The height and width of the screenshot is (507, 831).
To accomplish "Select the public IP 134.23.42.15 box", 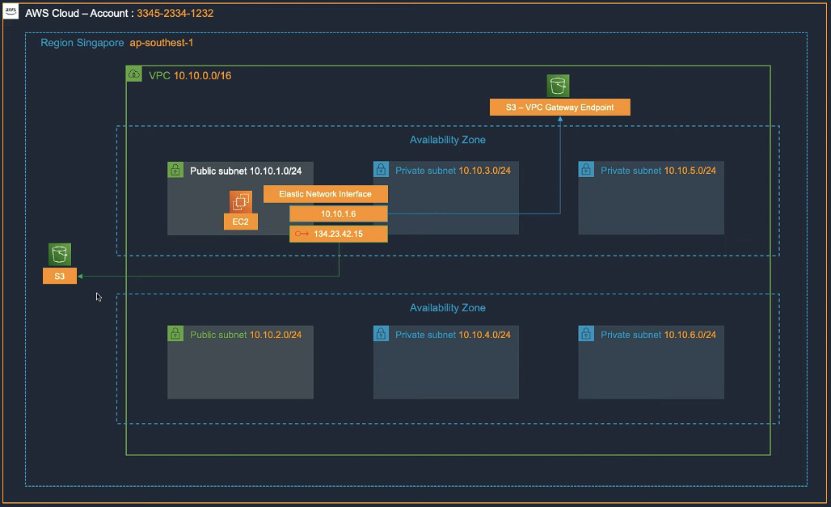I will click(339, 234).
